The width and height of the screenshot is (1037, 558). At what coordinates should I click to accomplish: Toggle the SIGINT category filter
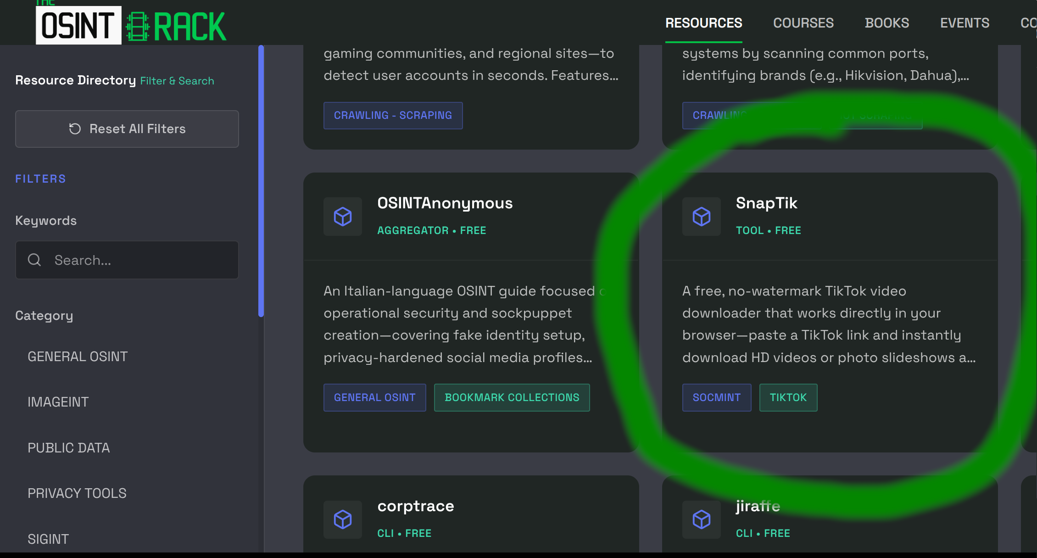(x=48, y=539)
